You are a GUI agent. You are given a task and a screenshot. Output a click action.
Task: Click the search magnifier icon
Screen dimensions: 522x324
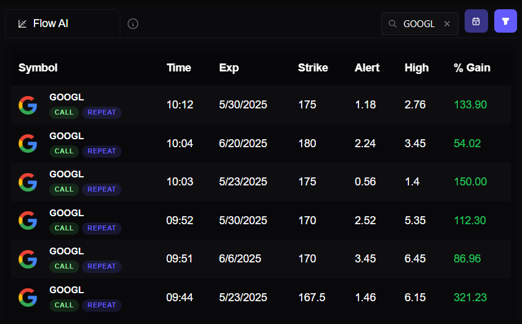(392, 23)
